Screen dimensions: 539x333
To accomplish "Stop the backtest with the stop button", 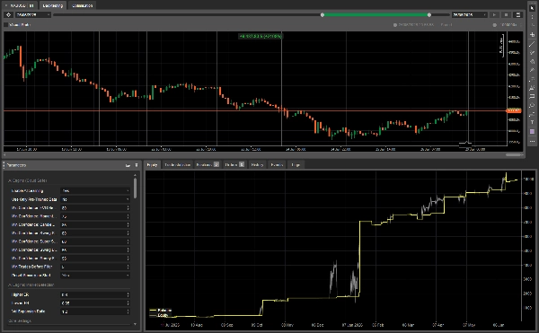I will (x=506, y=14).
